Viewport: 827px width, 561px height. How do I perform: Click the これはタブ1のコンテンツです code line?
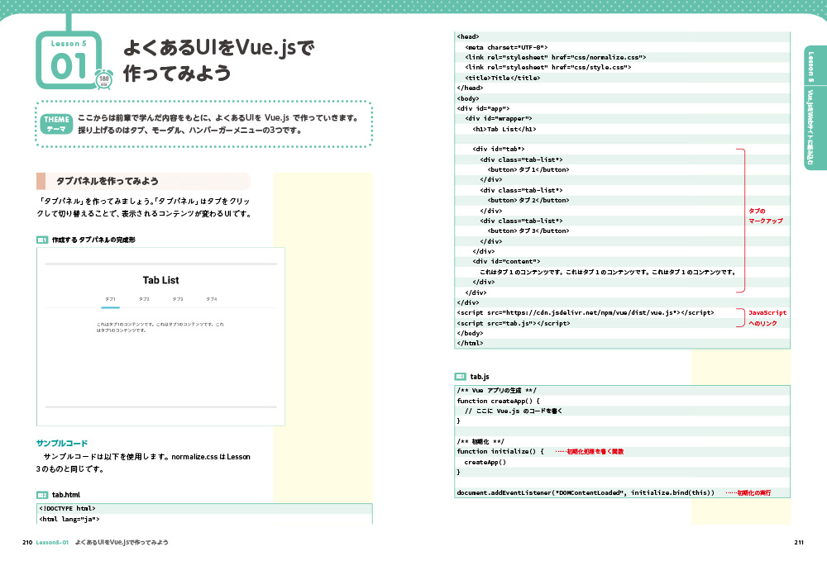click(x=608, y=272)
